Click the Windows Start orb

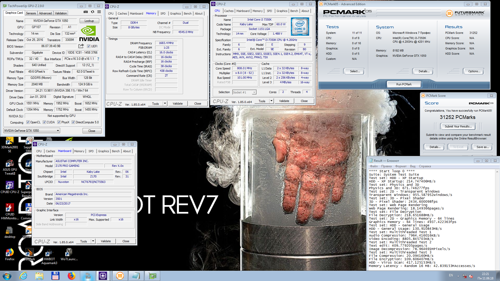point(7,276)
